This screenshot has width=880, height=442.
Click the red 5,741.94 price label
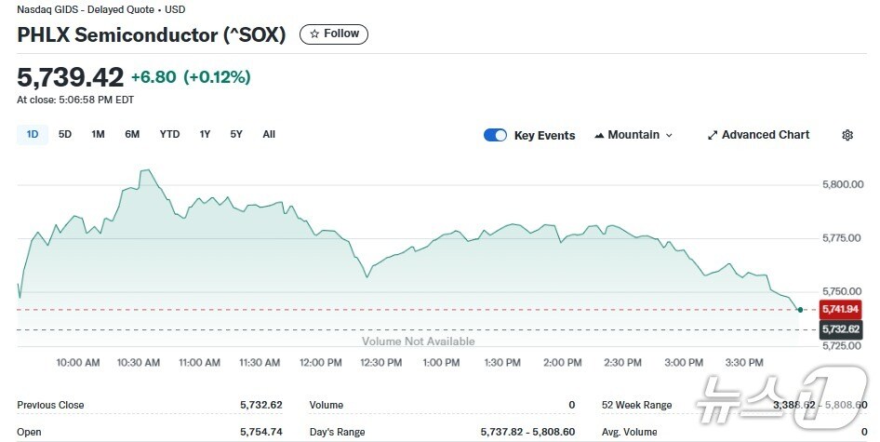[840, 309]
